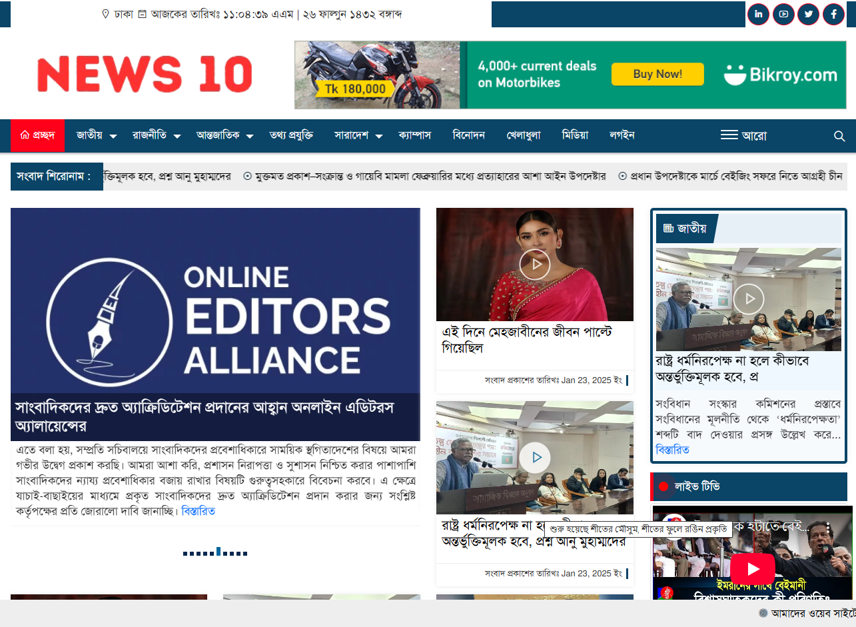Open the YouTube social icon

[783, 14]
